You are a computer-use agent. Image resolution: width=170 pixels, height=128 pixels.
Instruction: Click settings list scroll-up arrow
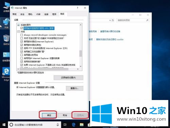tap(81, 25)
